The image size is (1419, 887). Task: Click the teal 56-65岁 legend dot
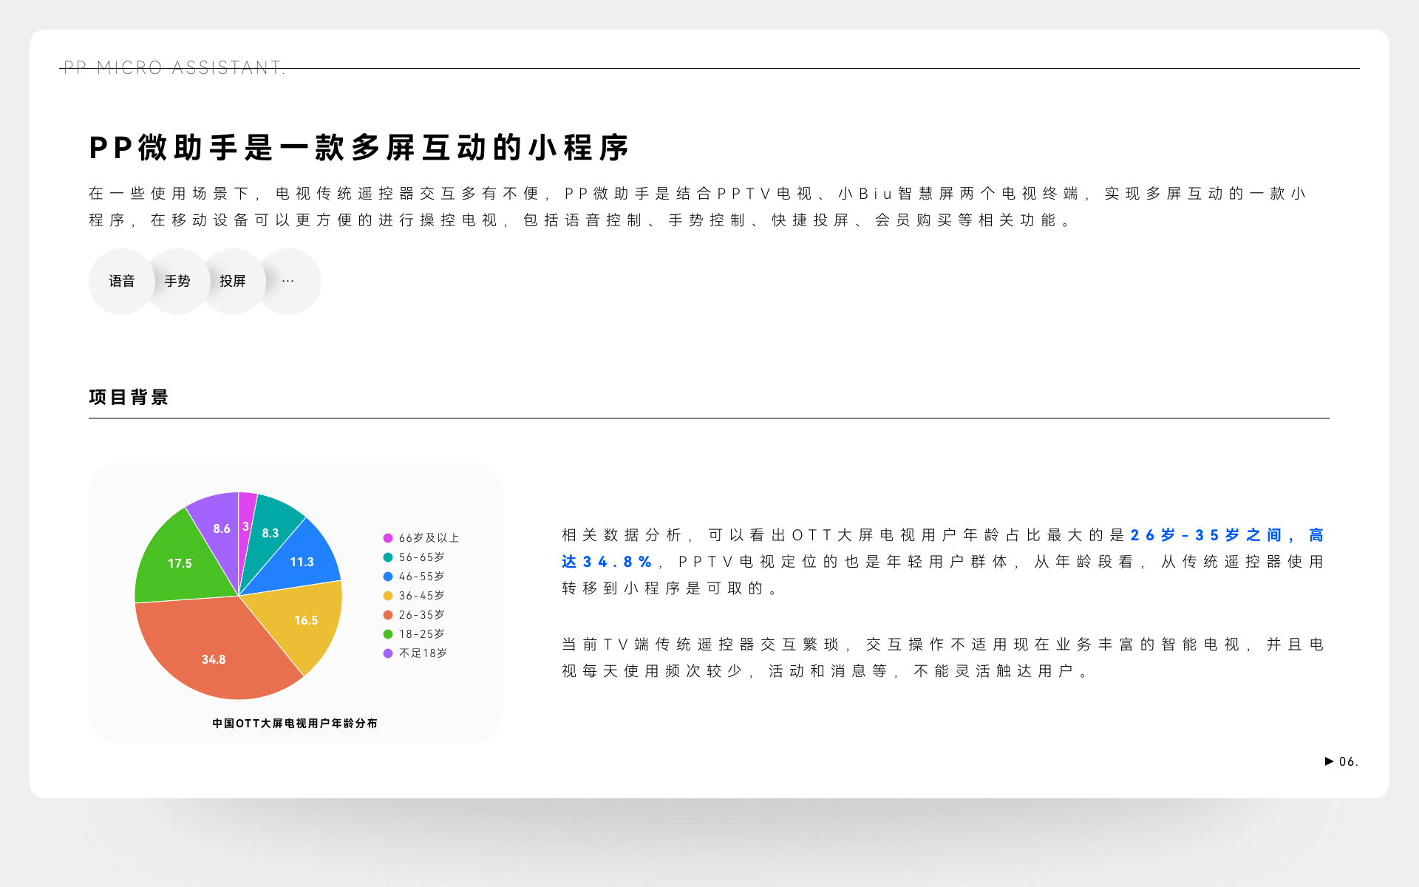pyautogui.click(x=387, y=557)
